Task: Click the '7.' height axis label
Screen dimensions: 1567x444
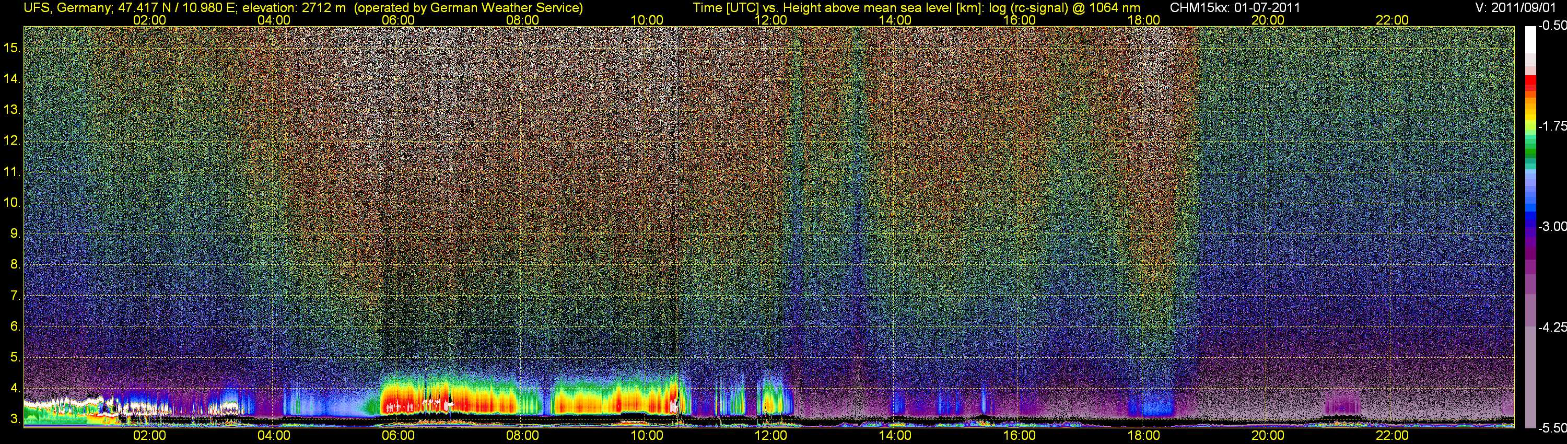Action: pyautogui.click(x=15, y=296)
